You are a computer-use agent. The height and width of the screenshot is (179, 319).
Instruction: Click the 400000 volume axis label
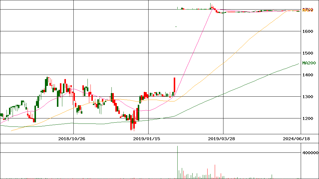[x=310, y=153]
